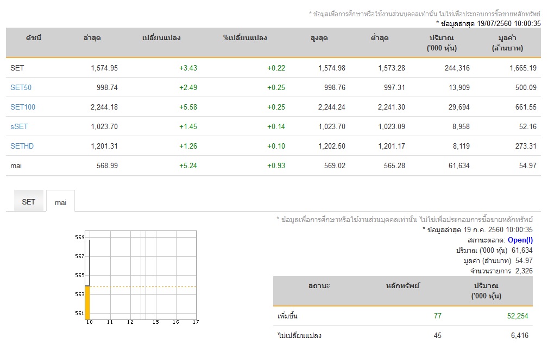
Task: Select sSET last value 1,023.70
Action: [x=104, y=126]
